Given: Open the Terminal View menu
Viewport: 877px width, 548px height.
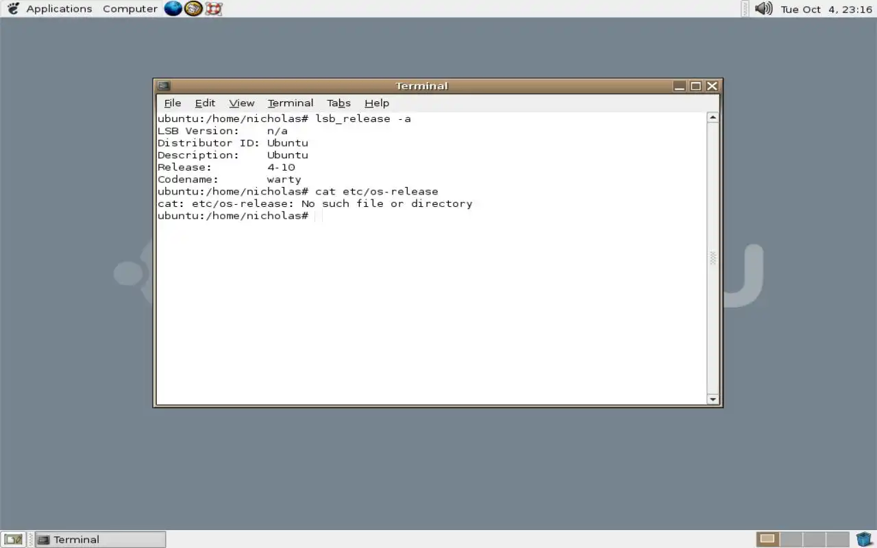Looking at the screenshot, I should (x=242, y=103).
